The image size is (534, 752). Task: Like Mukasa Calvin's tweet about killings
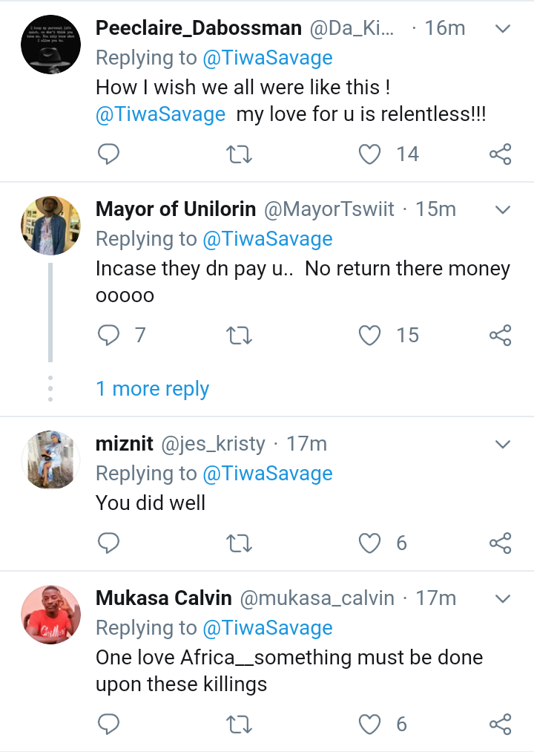pyautogui.click(x=369, y=724)
